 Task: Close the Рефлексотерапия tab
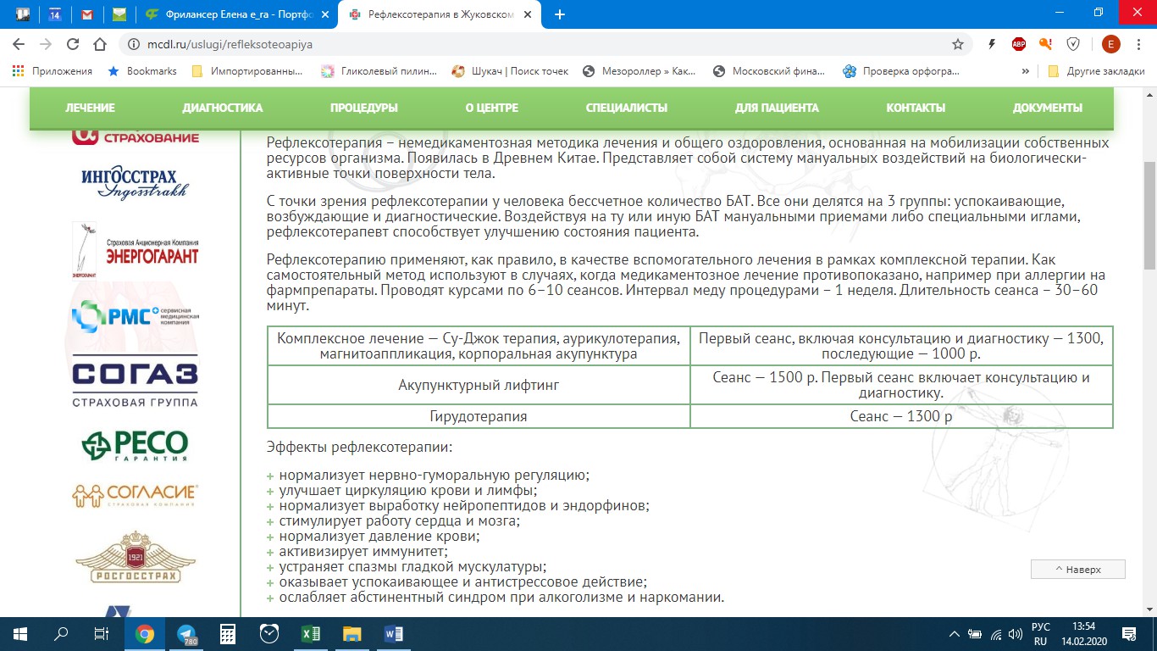pos(529,14)
